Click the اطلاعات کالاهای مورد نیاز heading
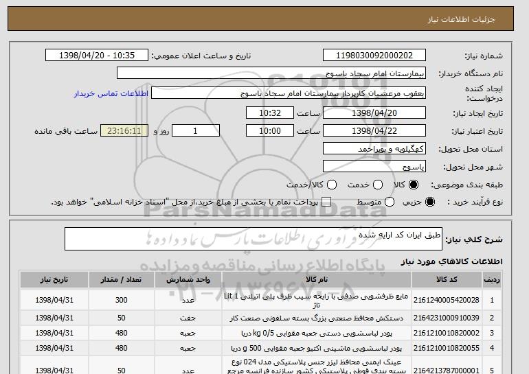The width and height of the screenshot is (529, 374). click(452, 261)
